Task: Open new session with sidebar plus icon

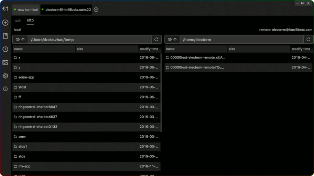Action: [5, 23]
